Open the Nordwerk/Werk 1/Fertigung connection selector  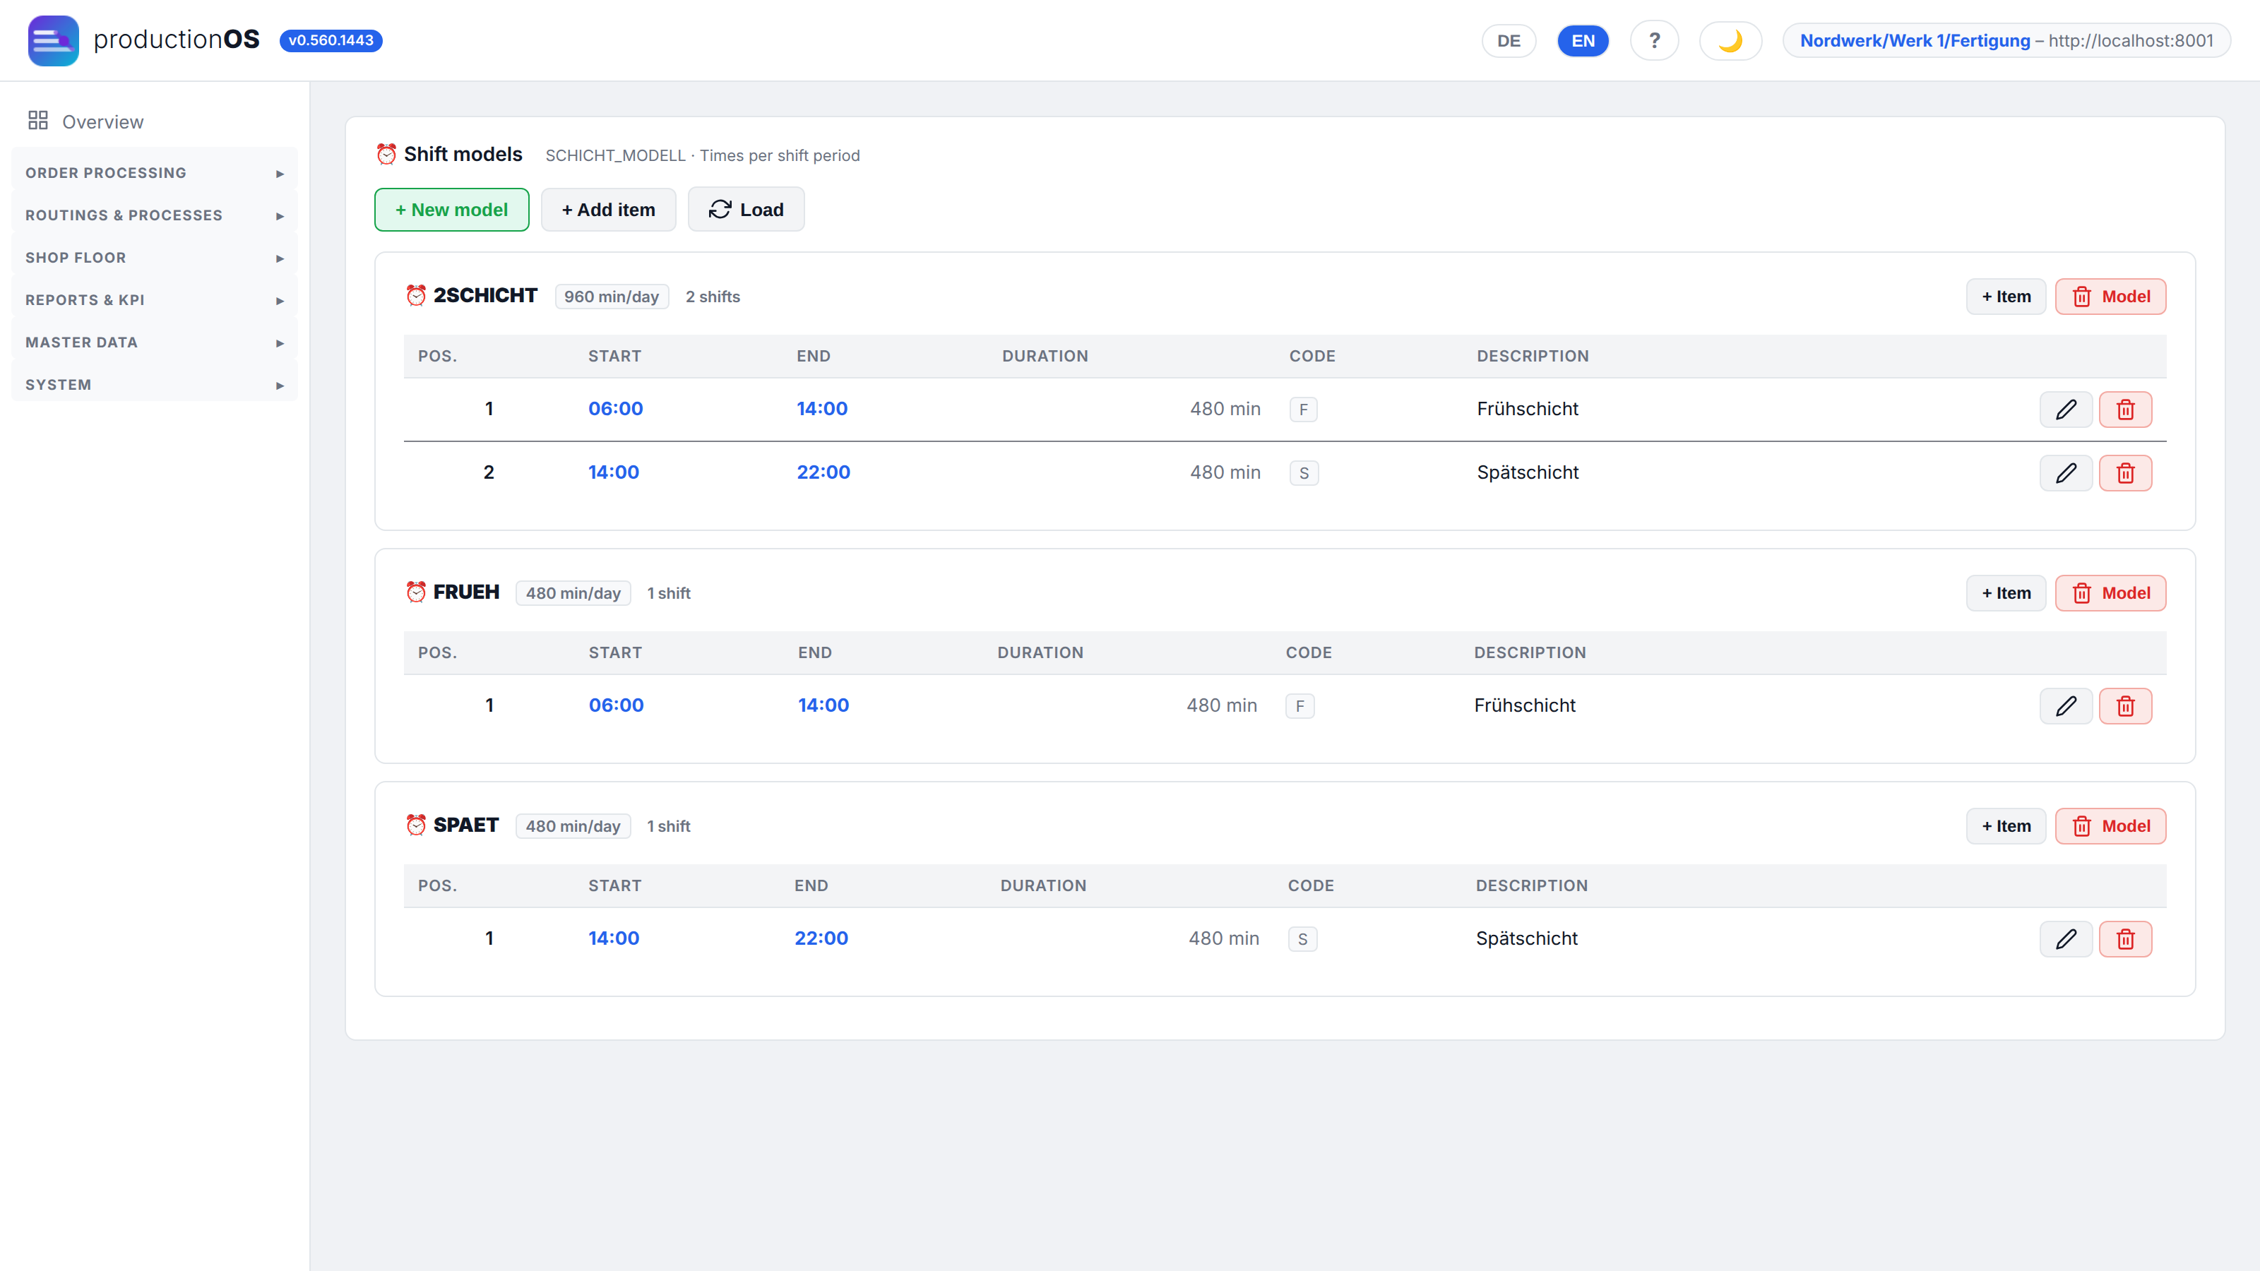pos(2006,40)
